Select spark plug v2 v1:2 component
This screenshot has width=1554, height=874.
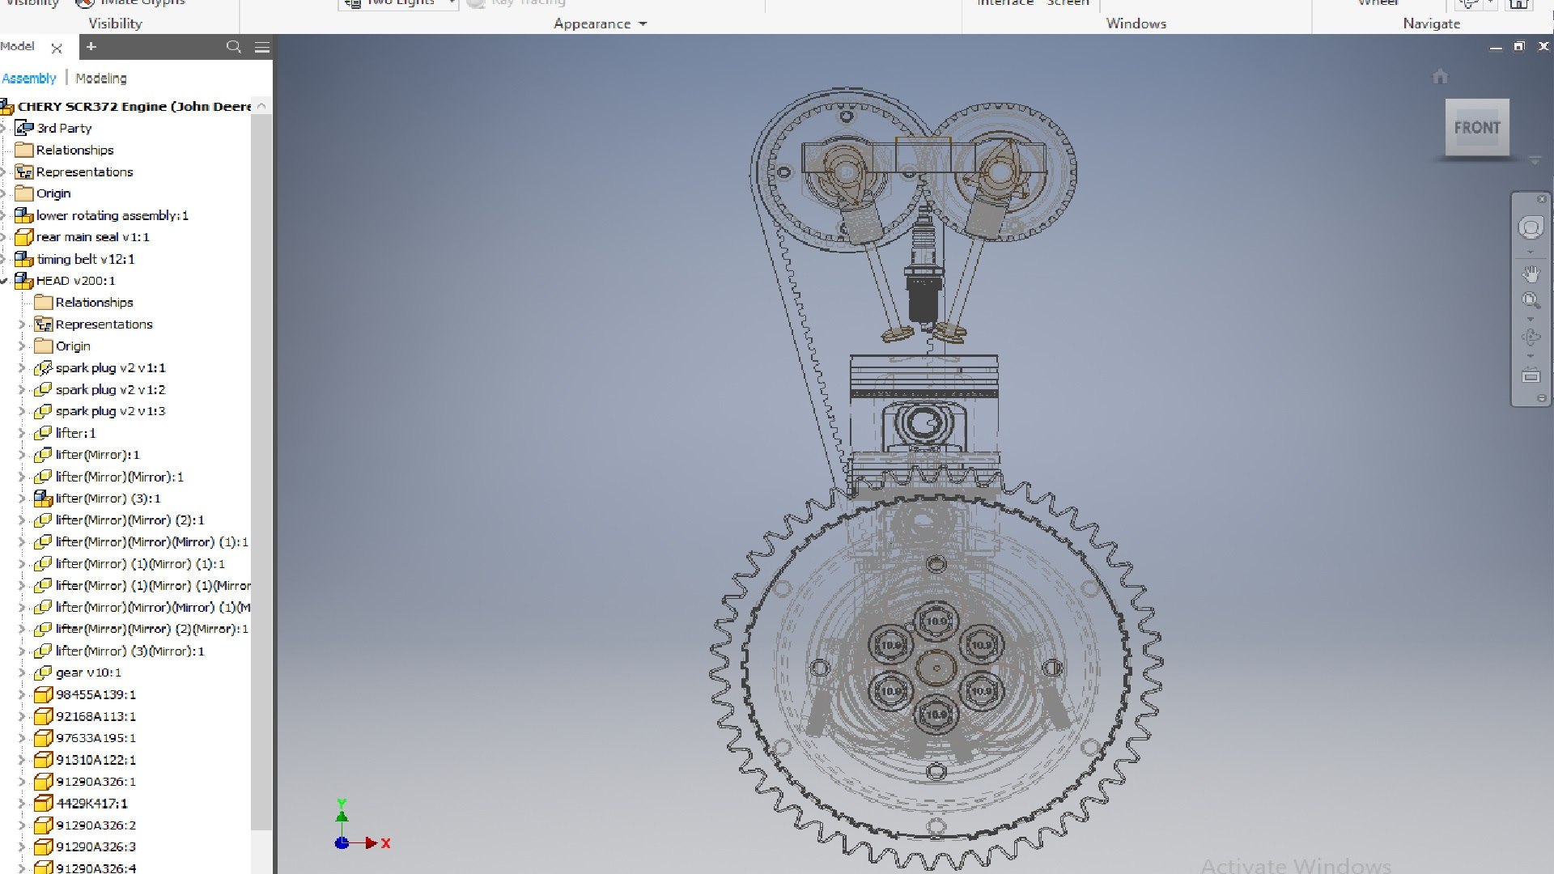110,389
